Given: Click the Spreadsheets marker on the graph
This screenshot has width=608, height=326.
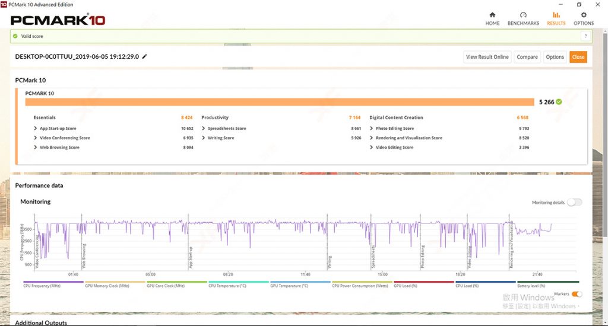Looking at the screenshot, I should coord(373,257).
